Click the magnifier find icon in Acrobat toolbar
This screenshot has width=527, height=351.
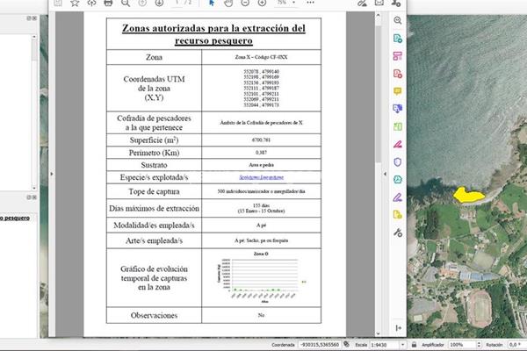pos(126,3)
